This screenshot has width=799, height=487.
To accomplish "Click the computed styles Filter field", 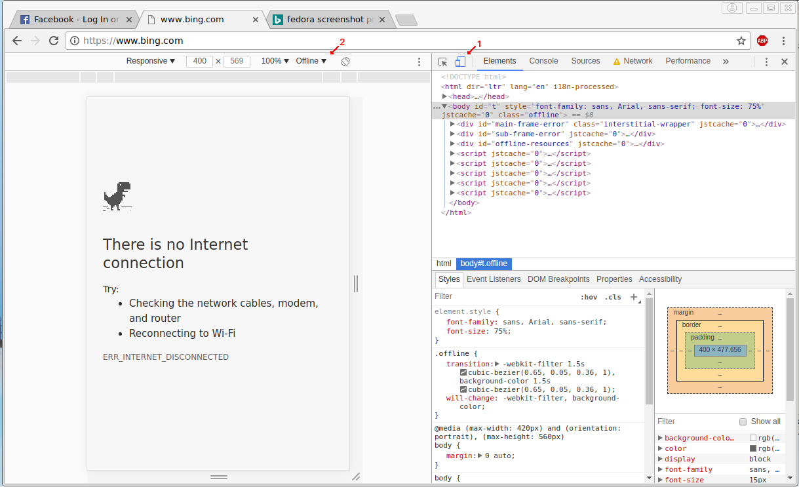I will (695, 421).
